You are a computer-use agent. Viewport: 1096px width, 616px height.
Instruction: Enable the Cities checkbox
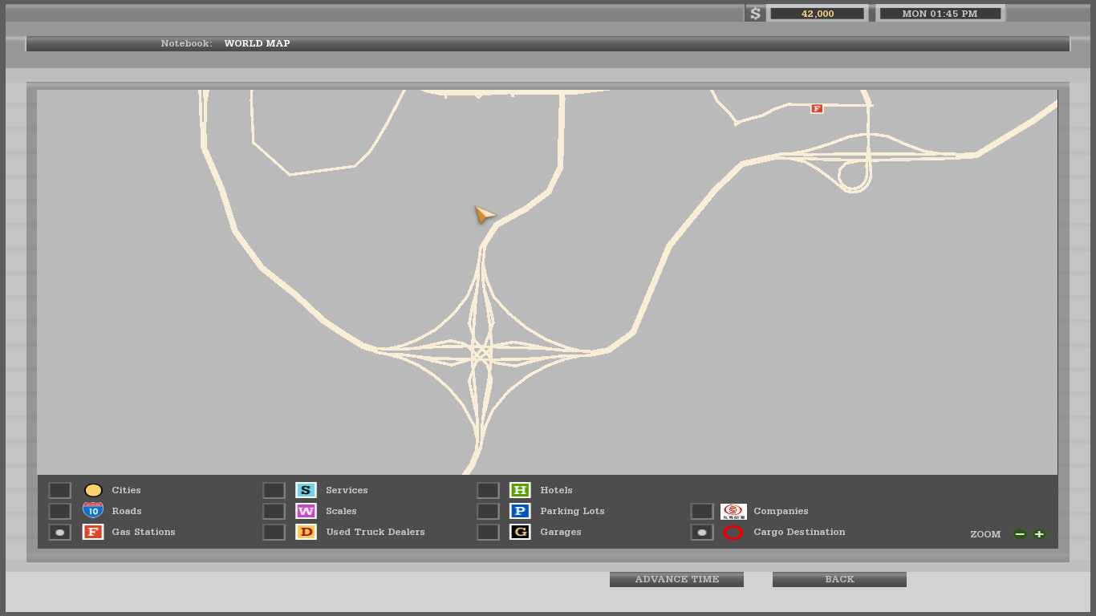coord(59,490)
